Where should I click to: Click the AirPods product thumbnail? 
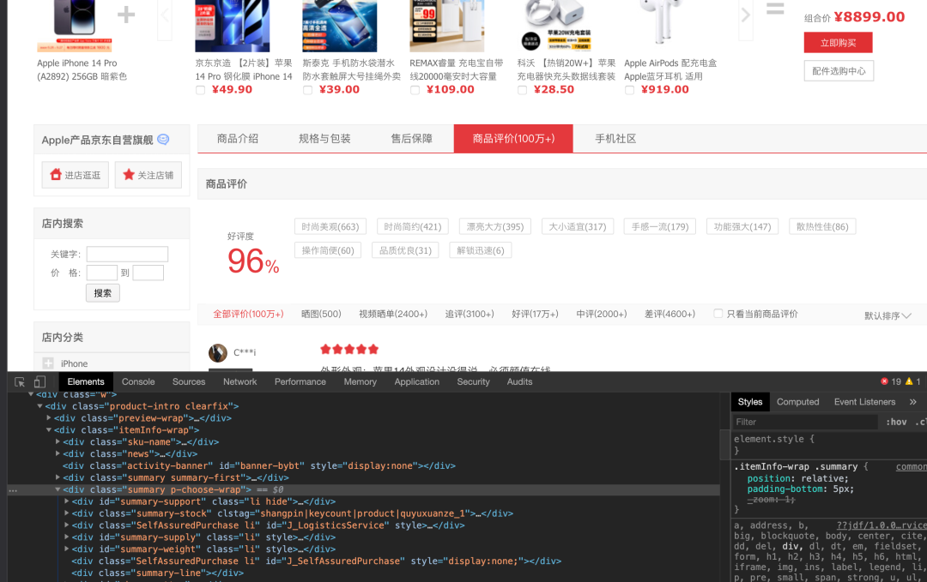(661, 21)
